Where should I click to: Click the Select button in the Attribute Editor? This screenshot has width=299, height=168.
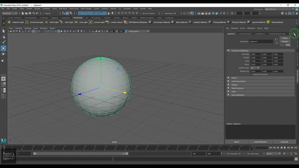click(236, 142)
